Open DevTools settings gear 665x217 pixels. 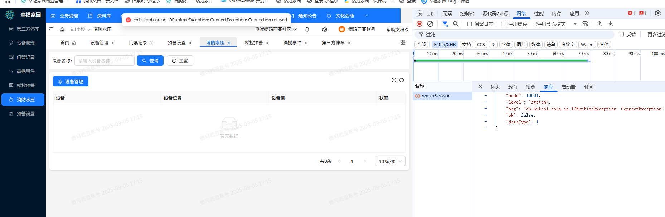[658, 13]
